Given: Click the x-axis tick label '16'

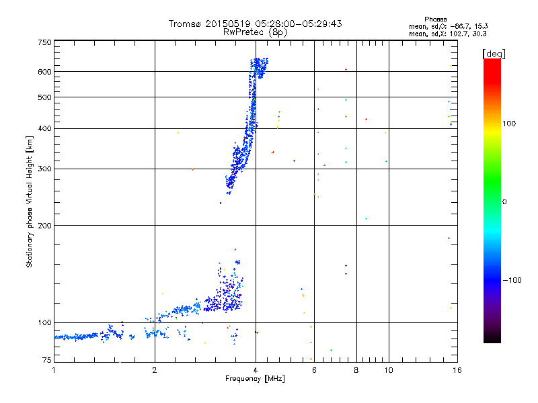Looking at the screenshot, I should (x=457, y=370).
